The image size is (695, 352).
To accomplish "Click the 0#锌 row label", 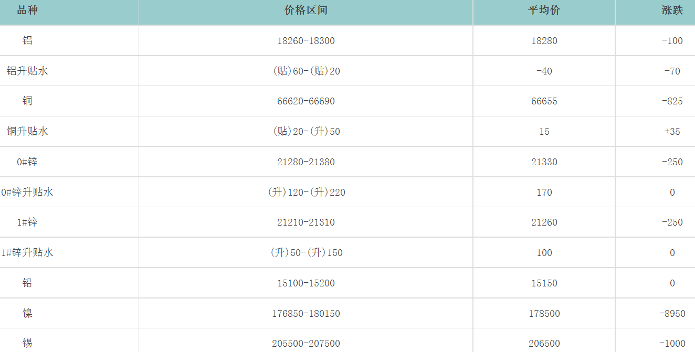I will (27, 162).
